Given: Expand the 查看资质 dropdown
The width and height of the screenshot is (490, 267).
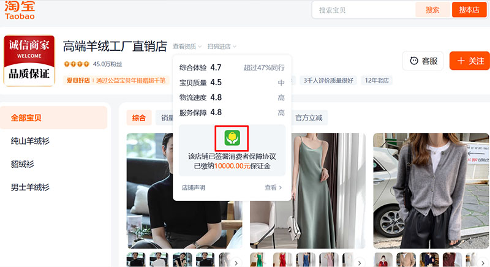Looking at the screenshot, I should tap(186, 47).
